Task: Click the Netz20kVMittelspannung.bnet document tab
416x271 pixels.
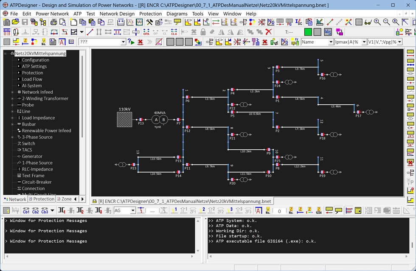Action: click(x=182, y=201)
